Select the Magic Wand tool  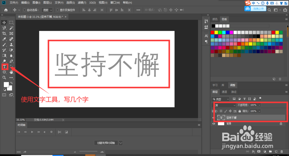coord(11,28)
